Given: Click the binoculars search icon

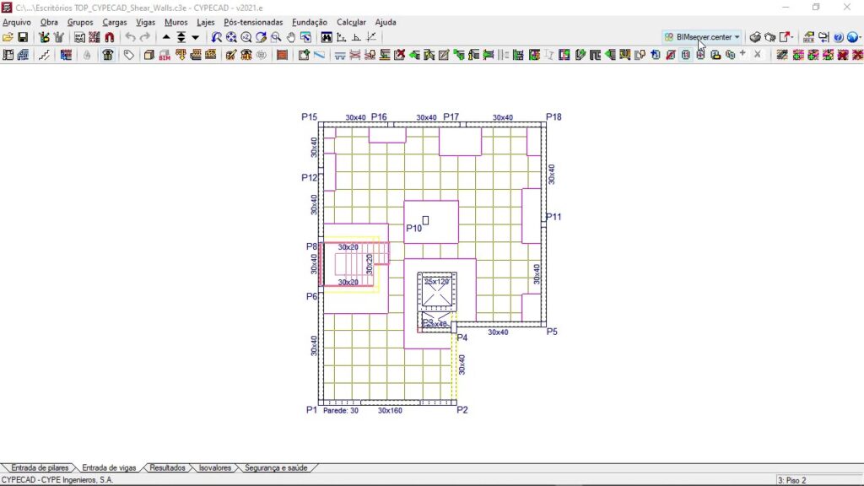Looking at the screenshot, I should click(327, 37).
